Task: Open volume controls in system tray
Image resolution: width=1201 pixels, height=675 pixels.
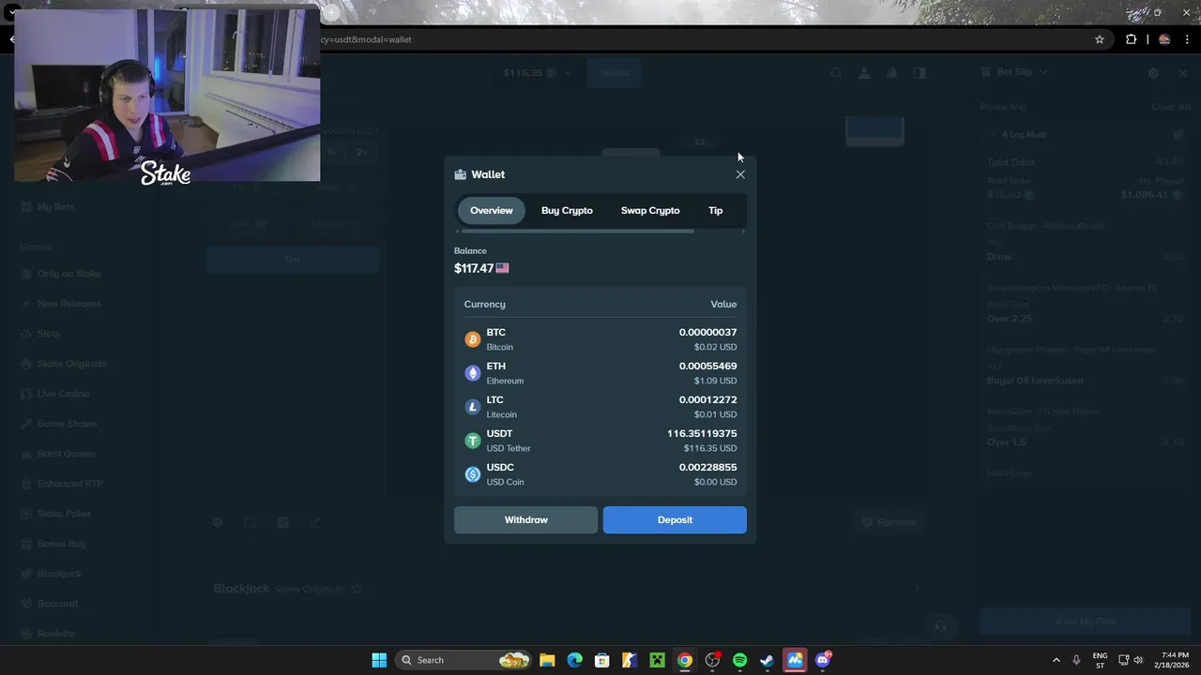Action: pos(1138,660)
